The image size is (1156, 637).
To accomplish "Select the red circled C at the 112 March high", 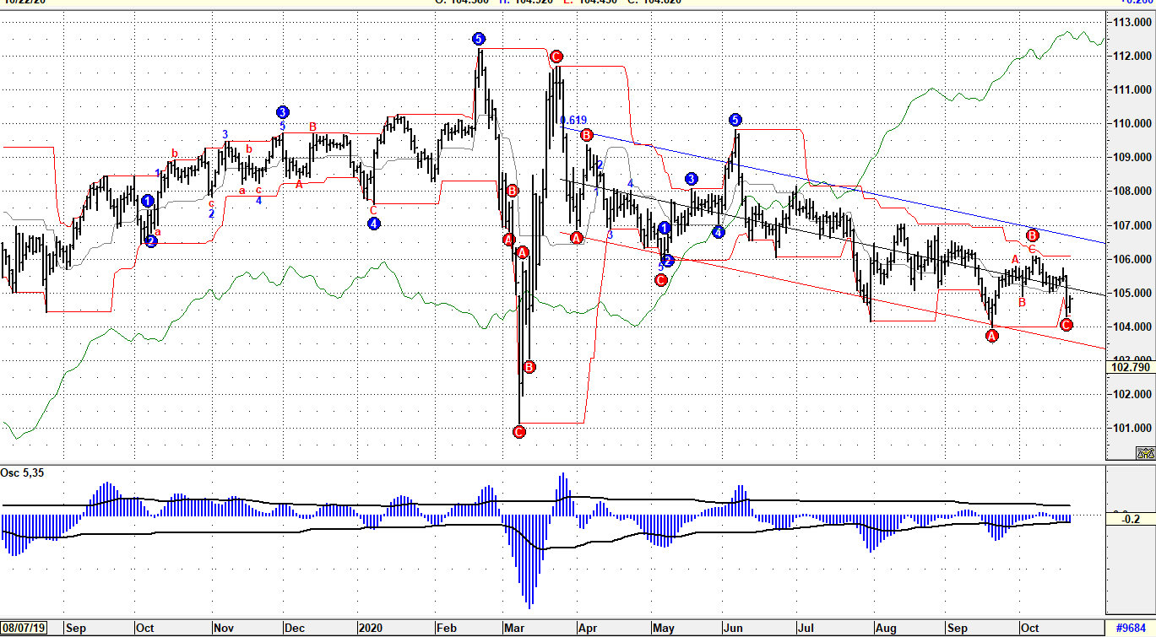I will coord(556,57).
